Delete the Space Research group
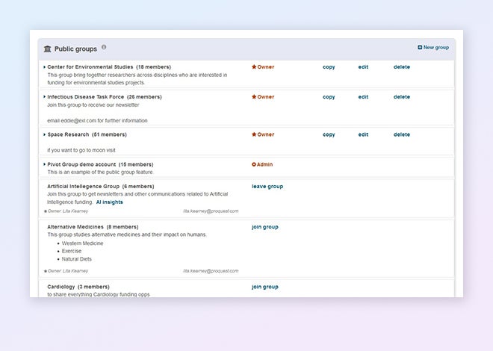This screenshot has width=493, height=351. click(402, 135)
